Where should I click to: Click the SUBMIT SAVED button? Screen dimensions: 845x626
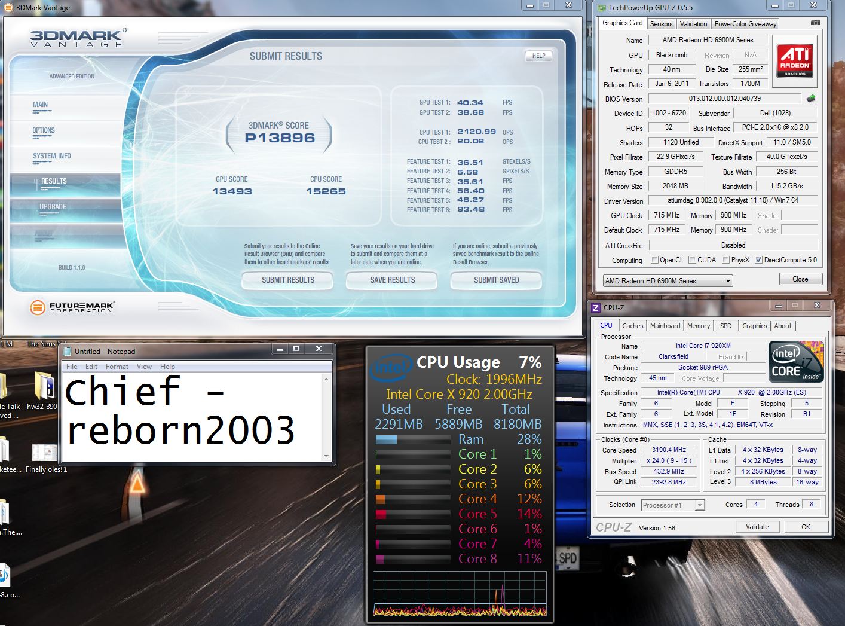(x=496, y=280)
